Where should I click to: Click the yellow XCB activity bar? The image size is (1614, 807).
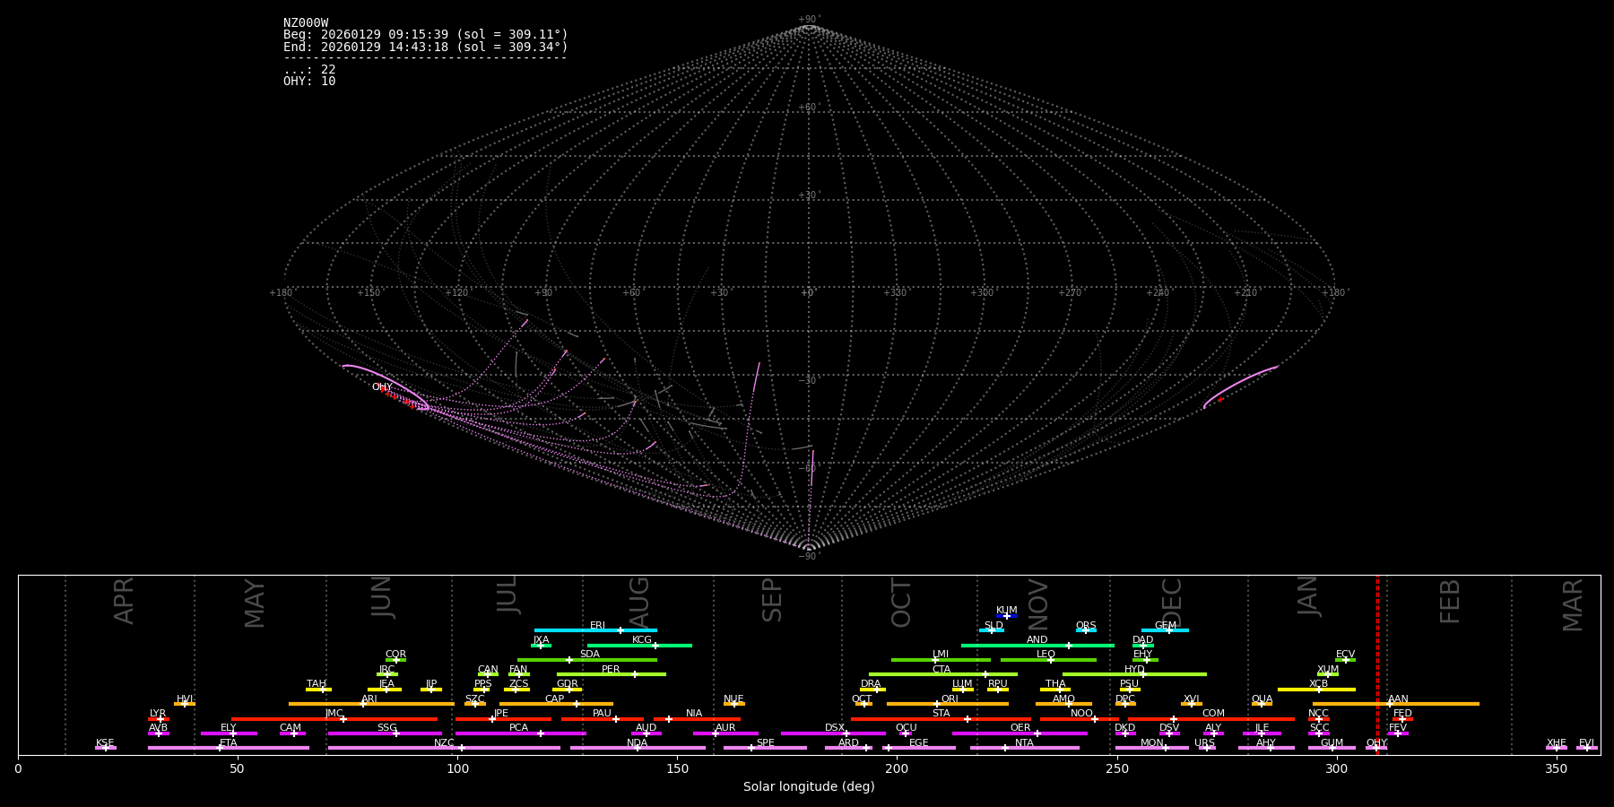coord(1316,690)
